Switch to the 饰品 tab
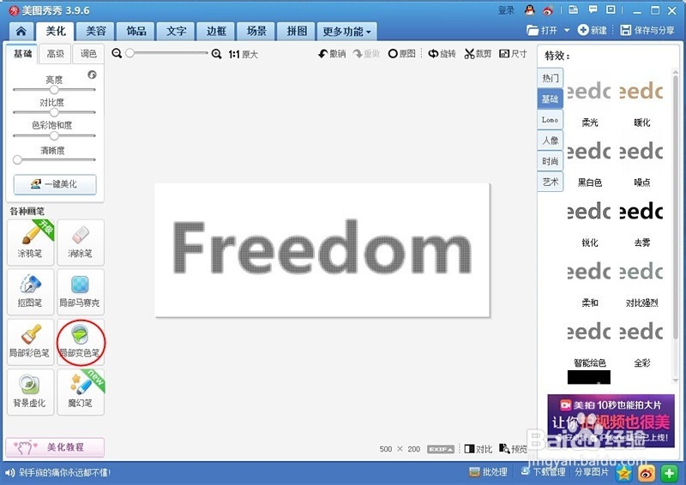Screen dimensions: 686x485 (136, 31)
